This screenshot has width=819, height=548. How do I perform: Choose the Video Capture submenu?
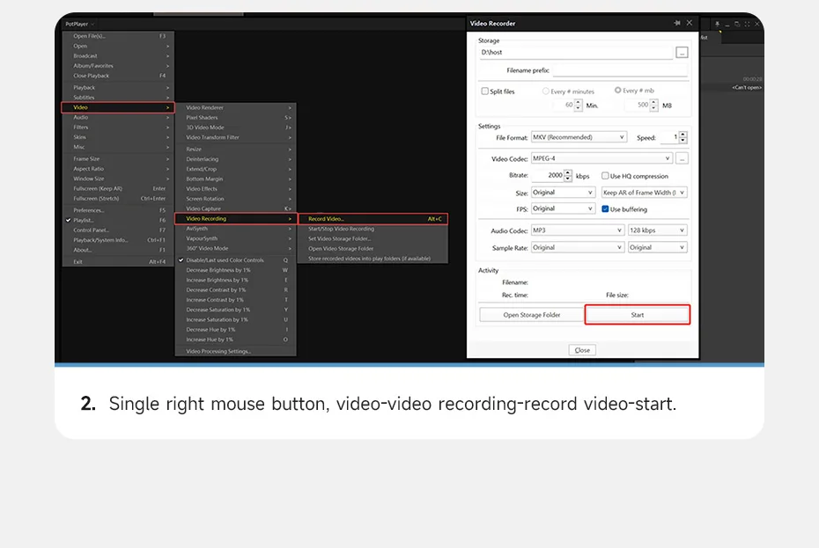235,208
